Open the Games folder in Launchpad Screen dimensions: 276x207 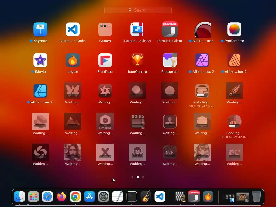tap(105, 29)
